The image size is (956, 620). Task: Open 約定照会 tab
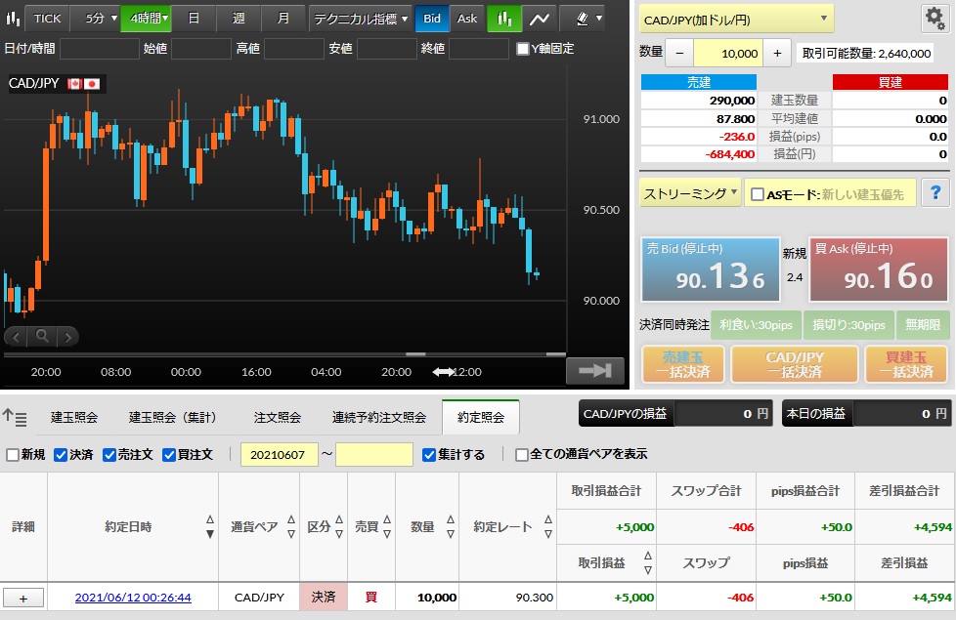tap(481, 418)
